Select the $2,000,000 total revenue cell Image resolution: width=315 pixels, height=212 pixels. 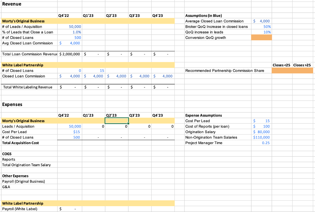point(70,54)
